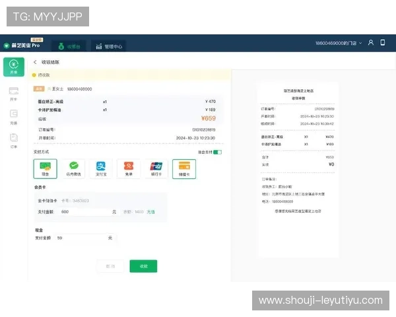The width and height of the screenshot is (396, 317).
Task: Open the 充值 recharge sidebar icon
Action: tap(14, 118)
